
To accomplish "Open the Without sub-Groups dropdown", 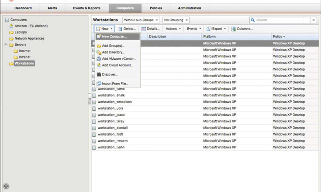I will [x=141, y=20].
